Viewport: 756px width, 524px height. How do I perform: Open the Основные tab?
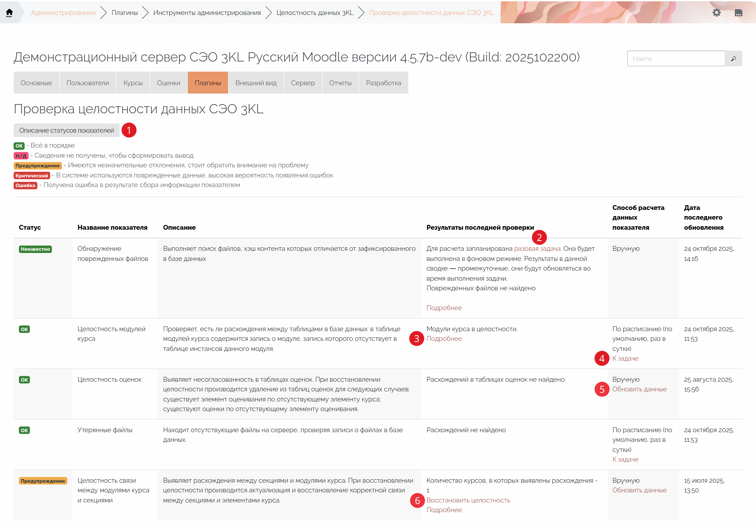point(36,83)
